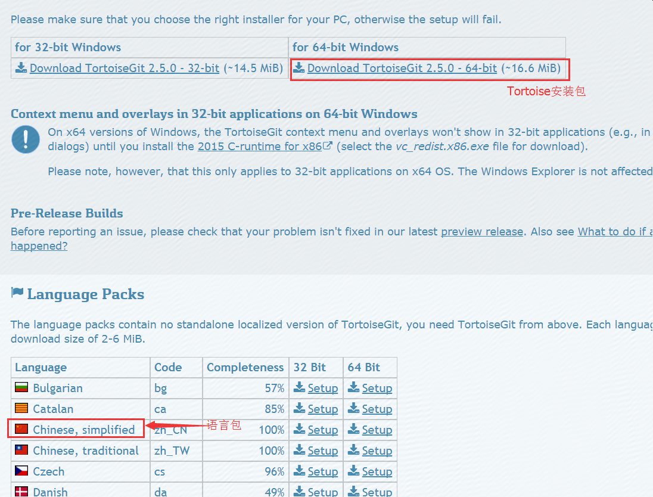
Task: Click the '96%' completeness value
Action: point(275,471)
